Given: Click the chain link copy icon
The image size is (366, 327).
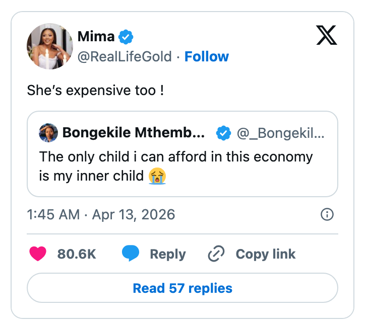Looking at the screenshot, I should 216,254.
